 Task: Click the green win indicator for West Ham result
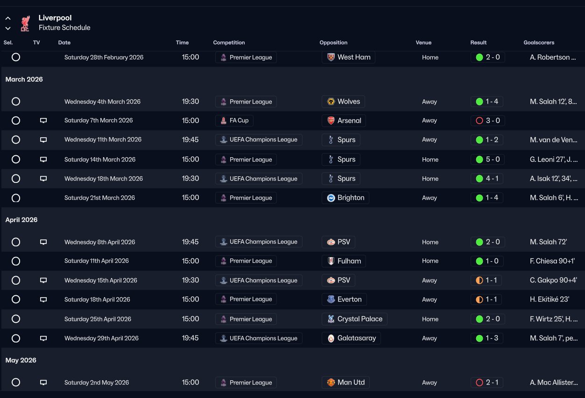[x=479, y=57]
